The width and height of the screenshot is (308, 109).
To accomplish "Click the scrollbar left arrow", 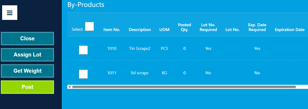I will (x=69, y=87).
